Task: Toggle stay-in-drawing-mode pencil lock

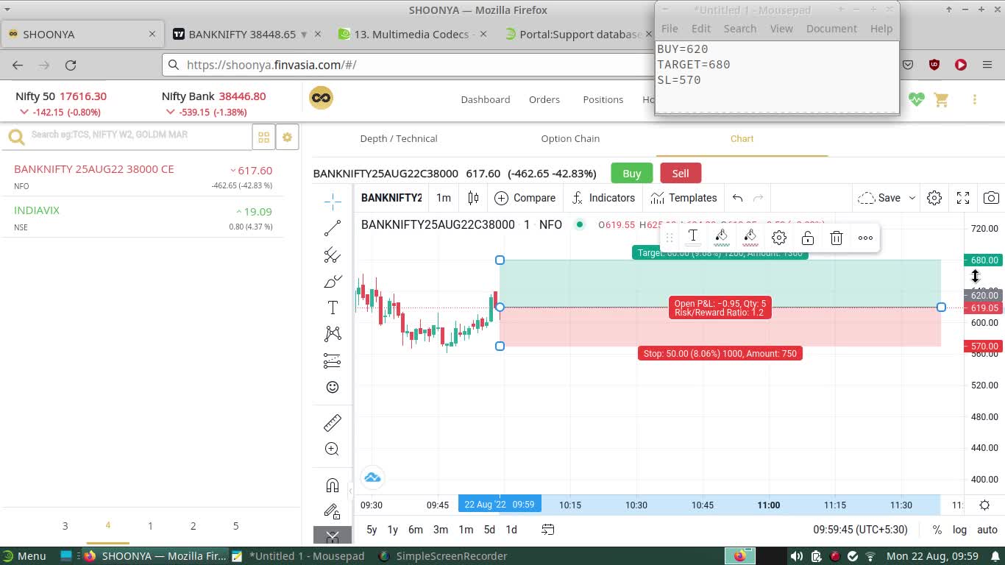Action: click(333, 511)
